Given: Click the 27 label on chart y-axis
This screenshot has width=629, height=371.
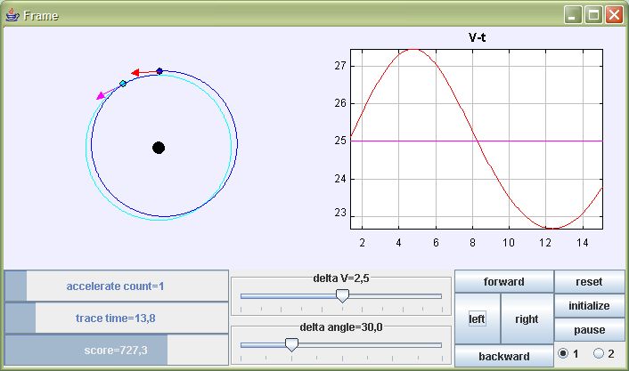Looking at the screenshot, I should click(340, 66).
